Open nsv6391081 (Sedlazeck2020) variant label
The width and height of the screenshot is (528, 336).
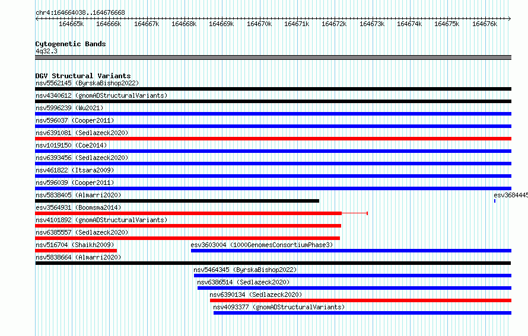click(82, 133)
